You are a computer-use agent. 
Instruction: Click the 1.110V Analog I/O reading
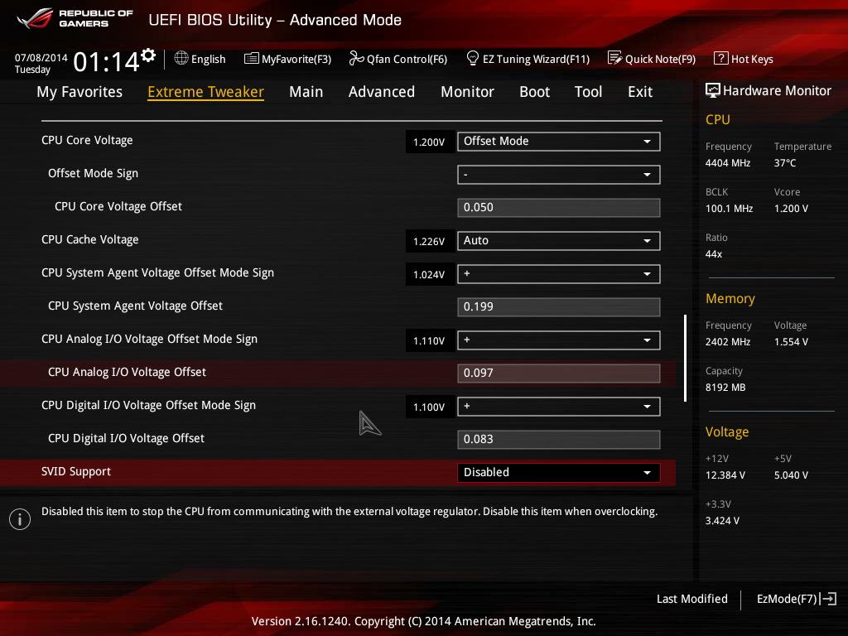tap(429, 340)
